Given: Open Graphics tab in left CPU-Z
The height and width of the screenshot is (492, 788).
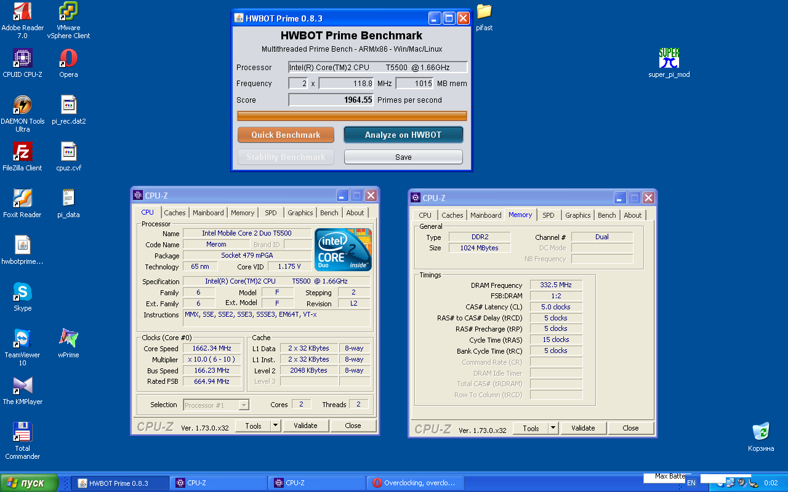Looking at the screenshot, I should 300,213.
